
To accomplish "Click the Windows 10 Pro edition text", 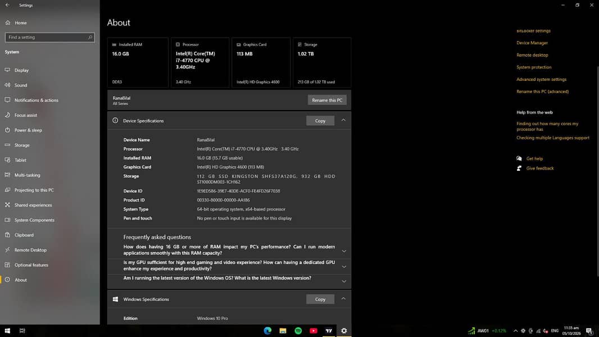I will pyautogui.click(x=212, y=318).
